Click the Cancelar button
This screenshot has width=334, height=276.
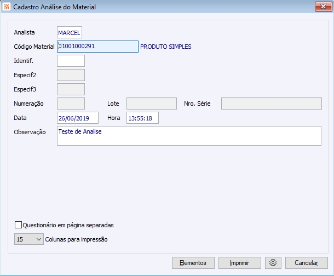point(306,263)
